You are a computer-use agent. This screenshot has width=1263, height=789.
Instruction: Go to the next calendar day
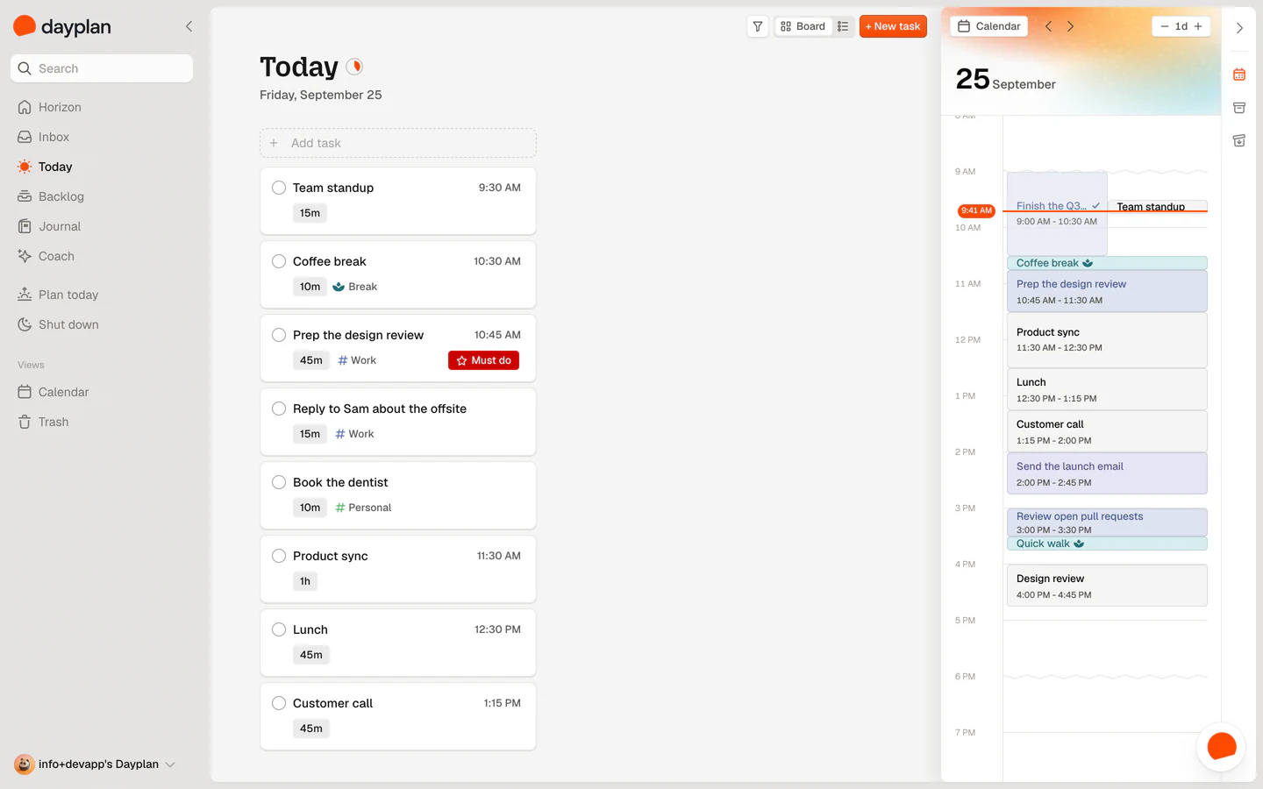click(1070, 26)
